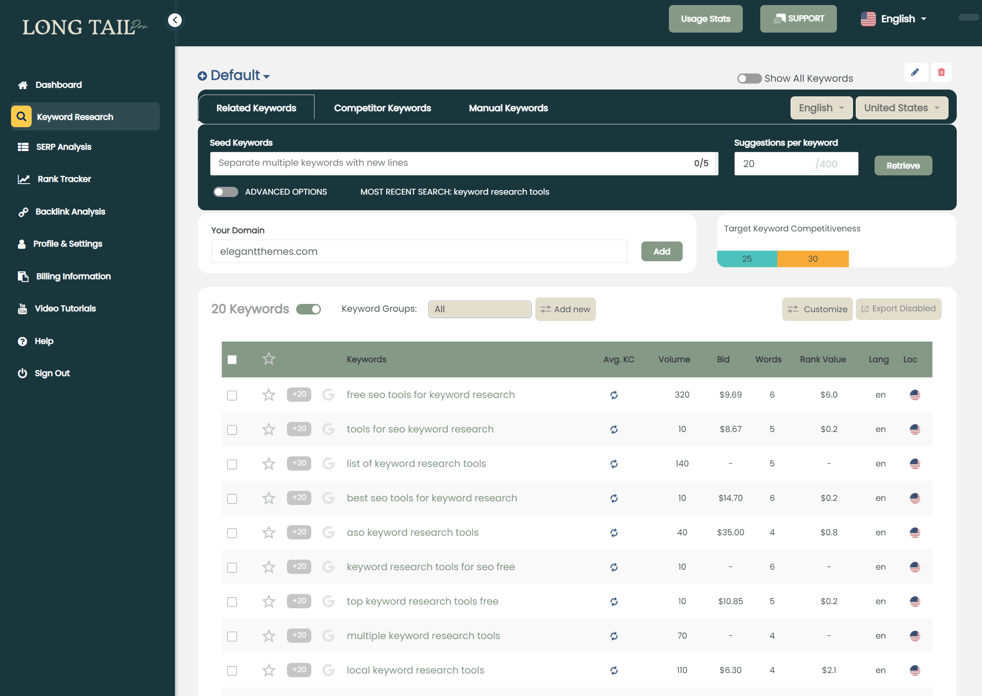Click the Google icon next to 'aso keyword research tools'
Viewport: 982px width, 696px height.
point(328,532)
